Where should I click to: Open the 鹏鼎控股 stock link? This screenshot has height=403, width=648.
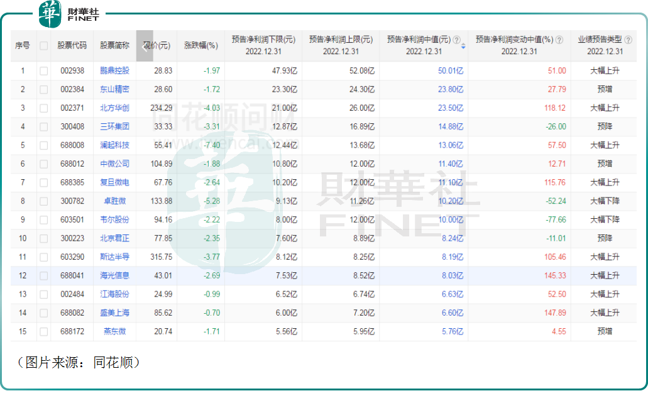coord(114,70)
